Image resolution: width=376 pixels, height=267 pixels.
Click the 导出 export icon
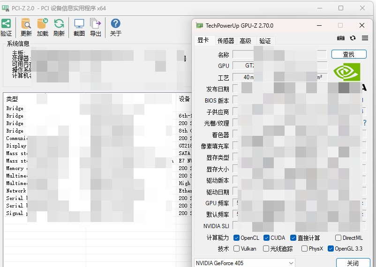tap(96, 23)
